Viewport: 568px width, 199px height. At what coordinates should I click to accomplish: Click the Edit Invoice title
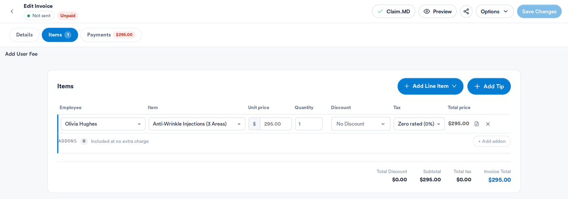click(x=38, y=6)
